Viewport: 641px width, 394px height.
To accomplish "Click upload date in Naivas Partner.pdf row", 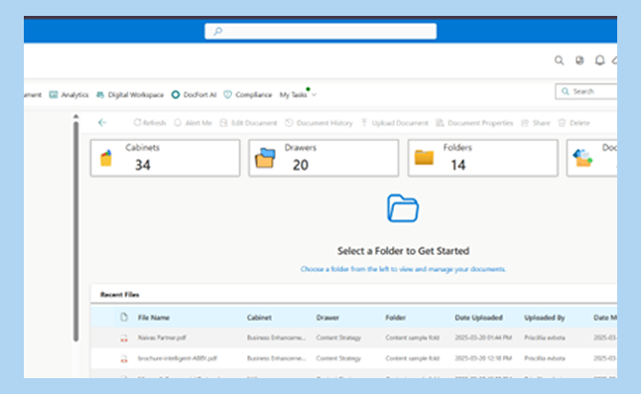I will coord(483,337).
